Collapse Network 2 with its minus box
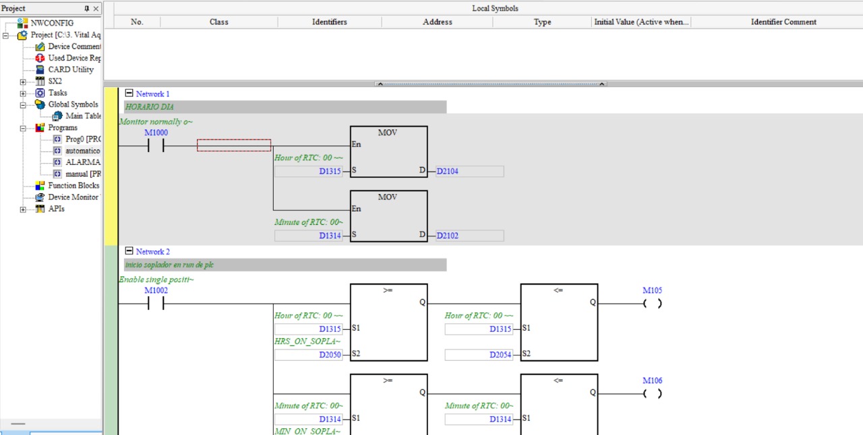This screenshot has height=435, width=863. (129, 251)
